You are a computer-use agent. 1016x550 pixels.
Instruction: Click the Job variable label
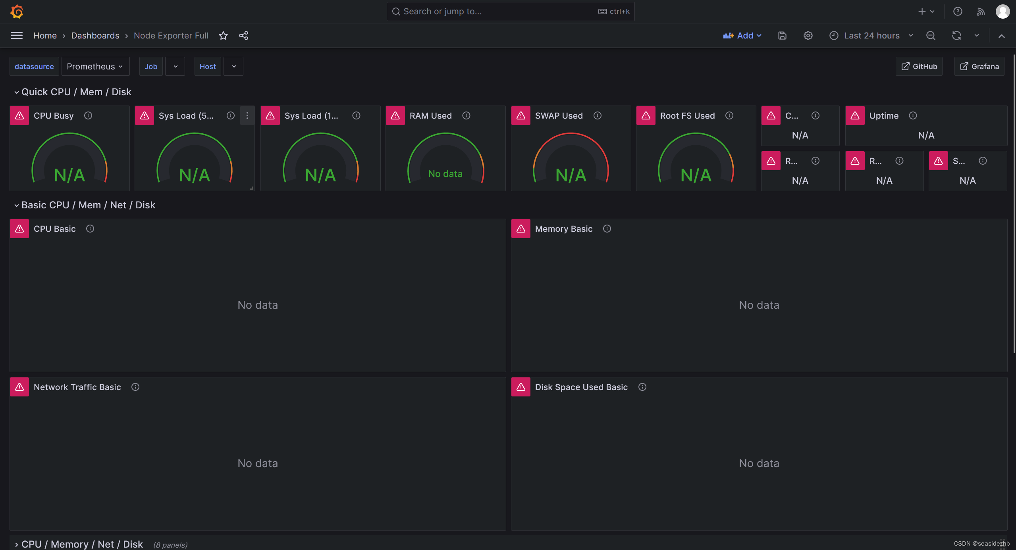(x=151, y=66)
